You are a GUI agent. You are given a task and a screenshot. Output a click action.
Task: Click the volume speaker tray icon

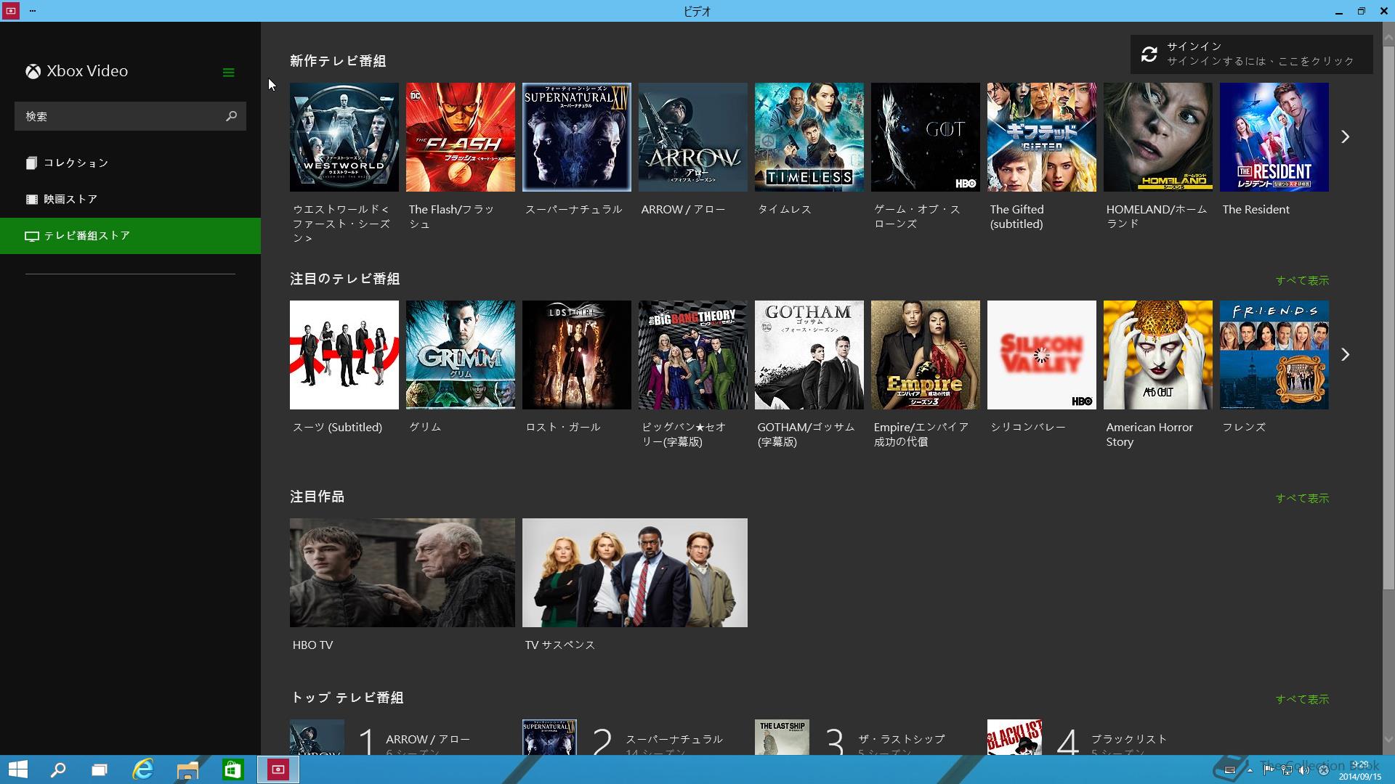pos(1305,769)
